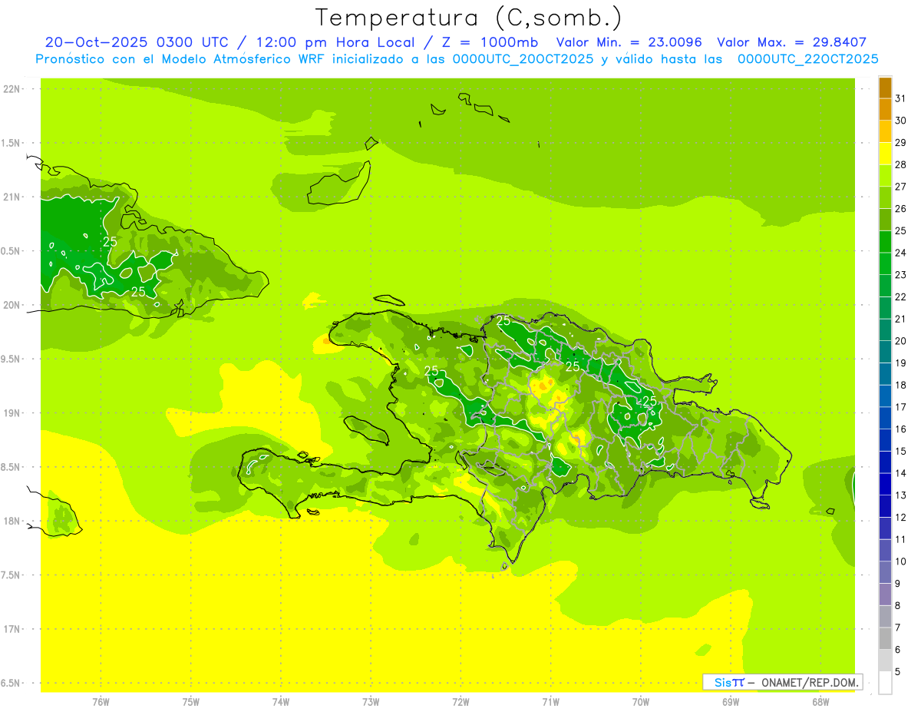Click the 68W longitude axis label
921x712 pixels.
click(820, 701)
